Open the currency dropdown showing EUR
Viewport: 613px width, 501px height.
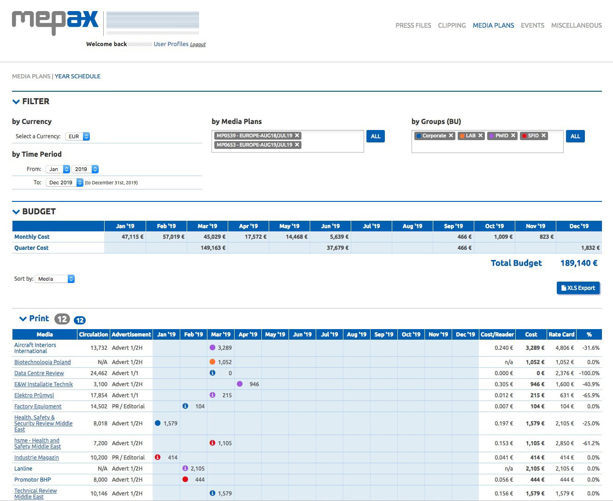click(77, 136)
